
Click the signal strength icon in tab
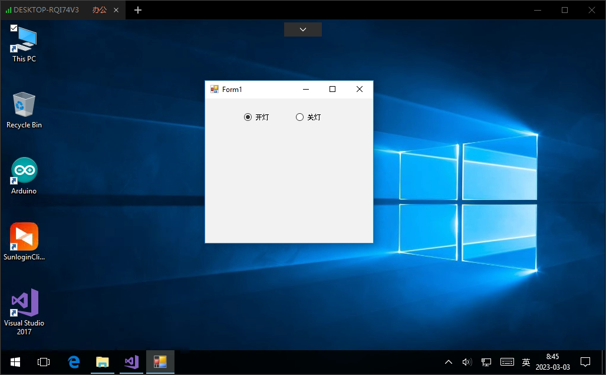tap(8, 10)
